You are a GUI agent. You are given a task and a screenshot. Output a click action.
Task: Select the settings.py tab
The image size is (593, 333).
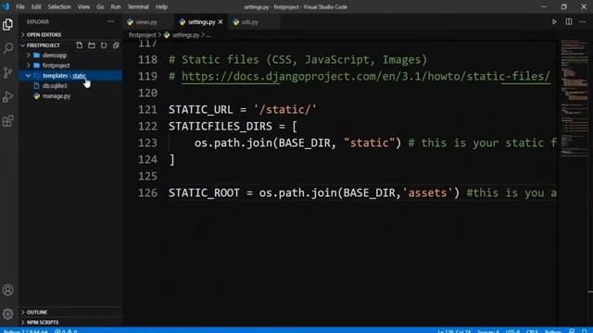(x=201, y=22)
